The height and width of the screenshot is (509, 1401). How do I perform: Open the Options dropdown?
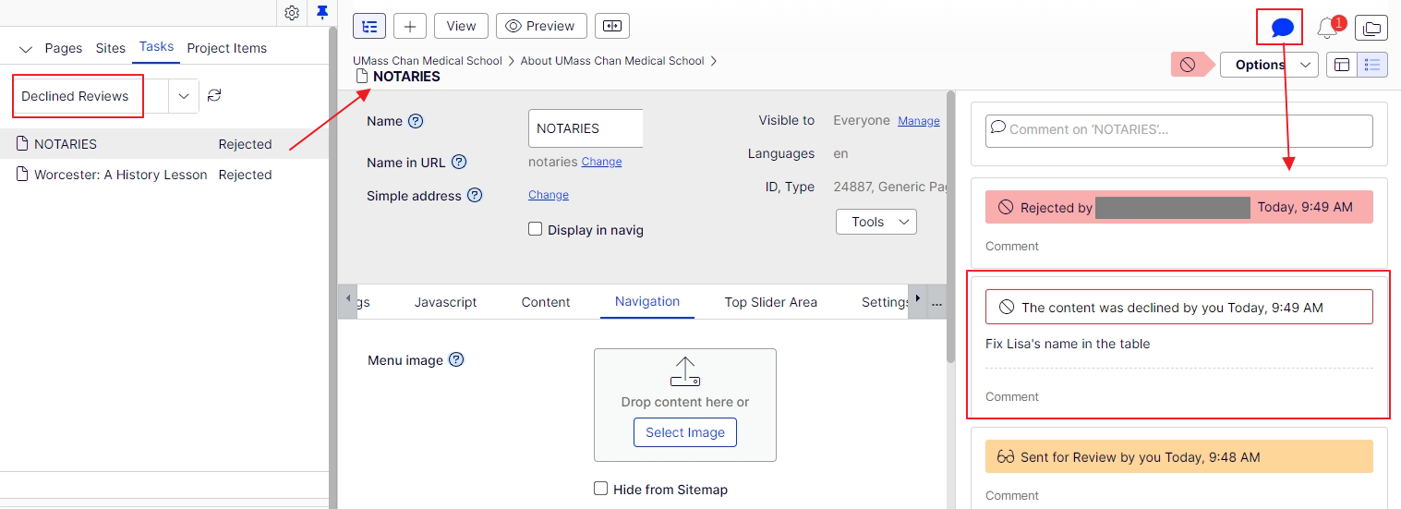click(1268, 65)
